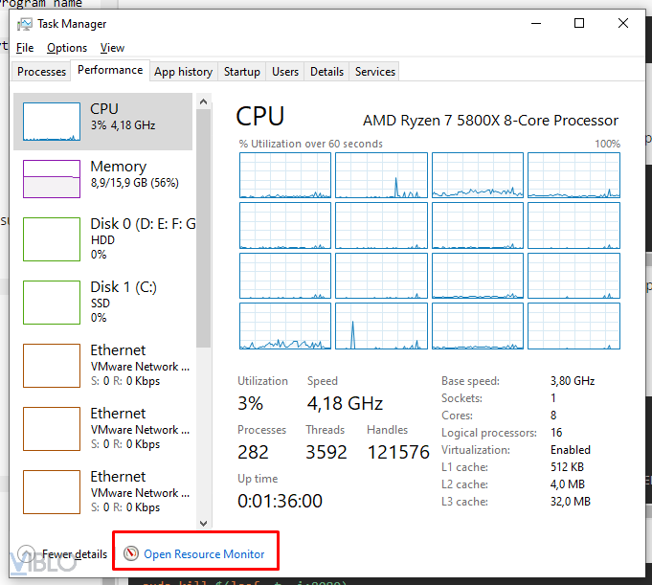Click the '% Utilization over 60 seconds' label
This screenshot has width=652, height=585.
310,144
